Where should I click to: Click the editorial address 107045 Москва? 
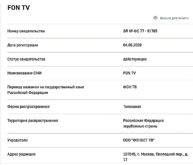(156, 157)
